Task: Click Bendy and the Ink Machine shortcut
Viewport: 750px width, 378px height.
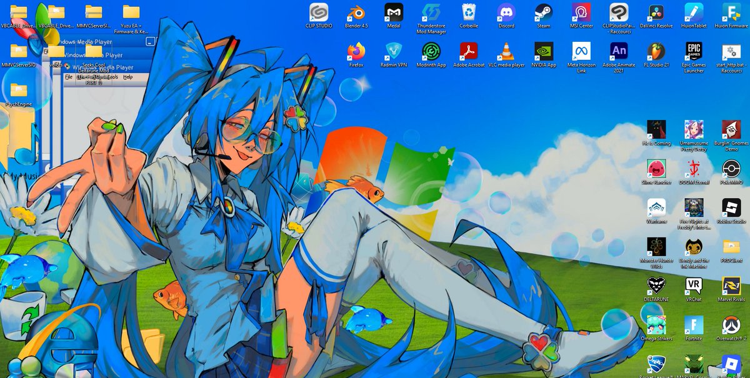Action: click(x=694, y=246)
